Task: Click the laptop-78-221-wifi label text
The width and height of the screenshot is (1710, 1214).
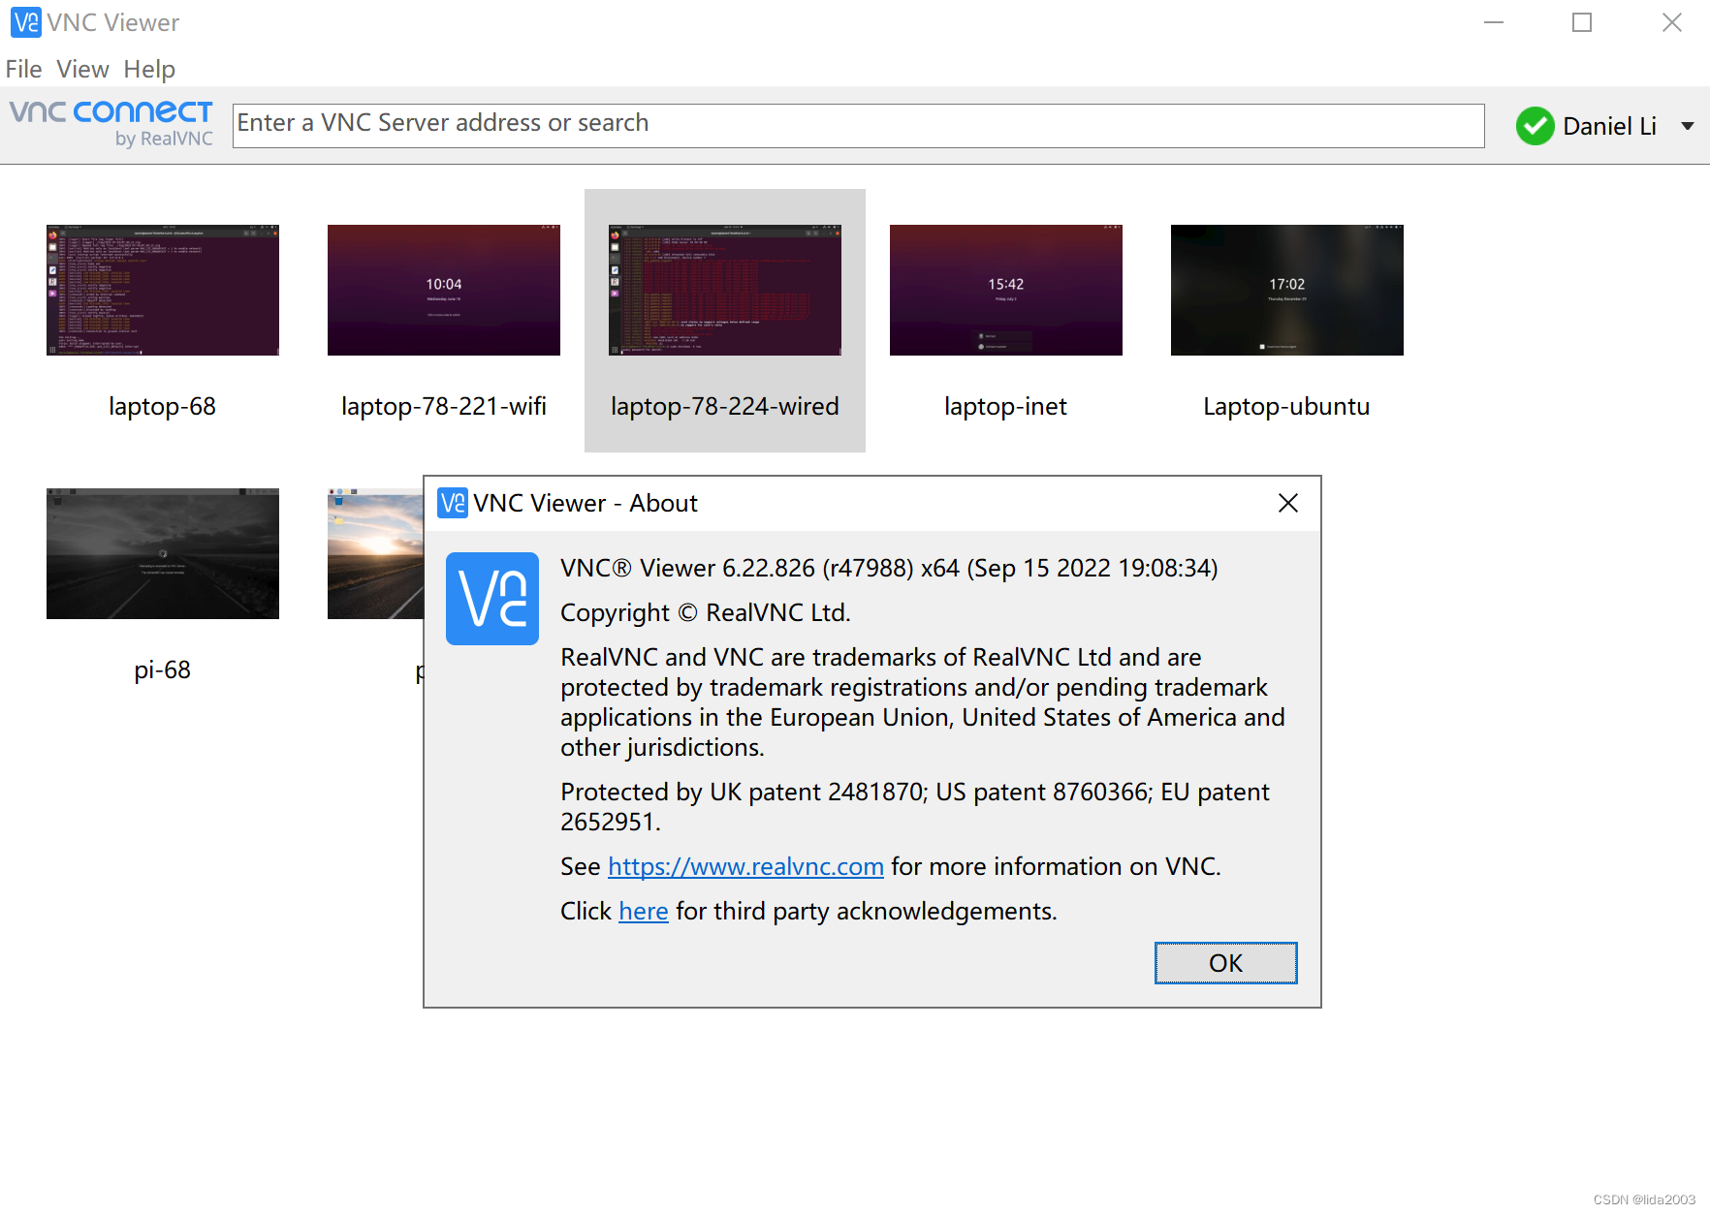Action: [x=444, y=407]
